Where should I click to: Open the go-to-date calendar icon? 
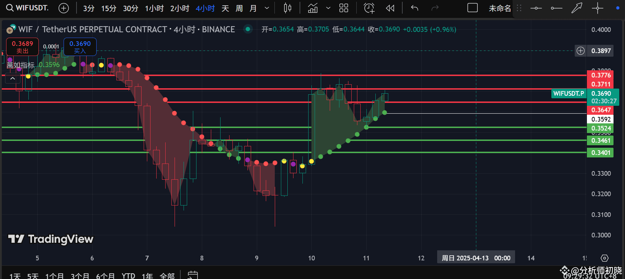193,275
